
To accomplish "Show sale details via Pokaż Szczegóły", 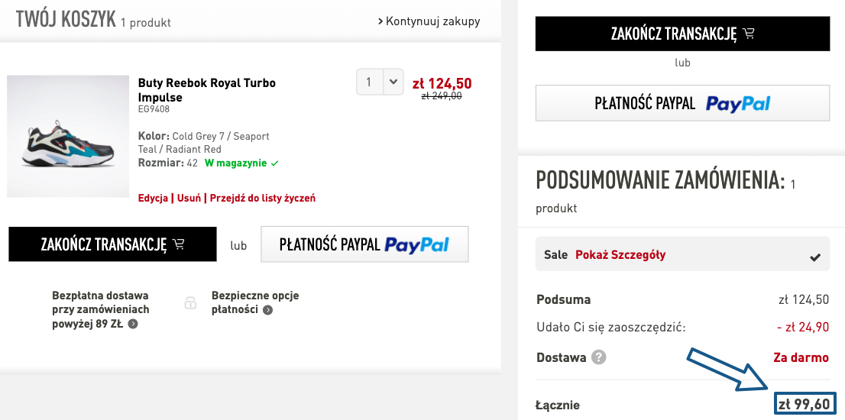I will pos(620,255).
